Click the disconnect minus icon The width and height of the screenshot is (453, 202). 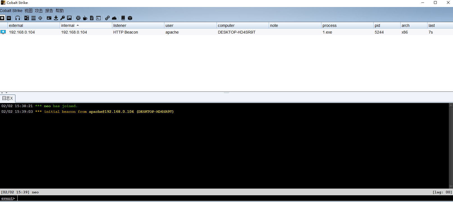point(9,18)
